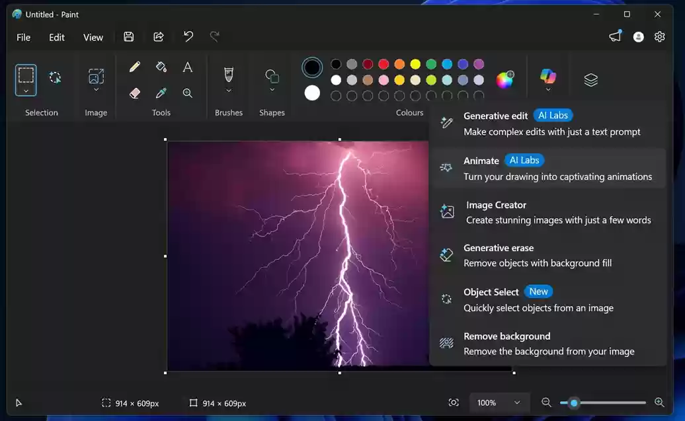Select the Eraser tool
This screenshot has width=685, height=421.
(134, 93)
